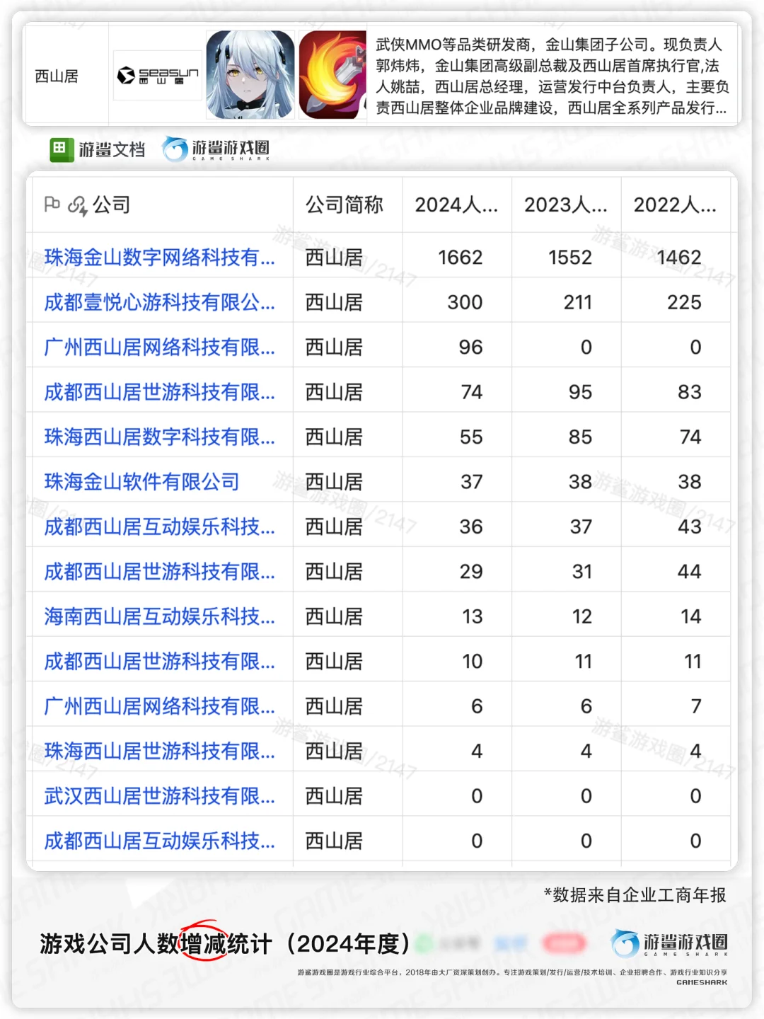This screenshot has height=1019, width=764.
Task: Click the link icon beside 公司 header
Action: [76, 205]
